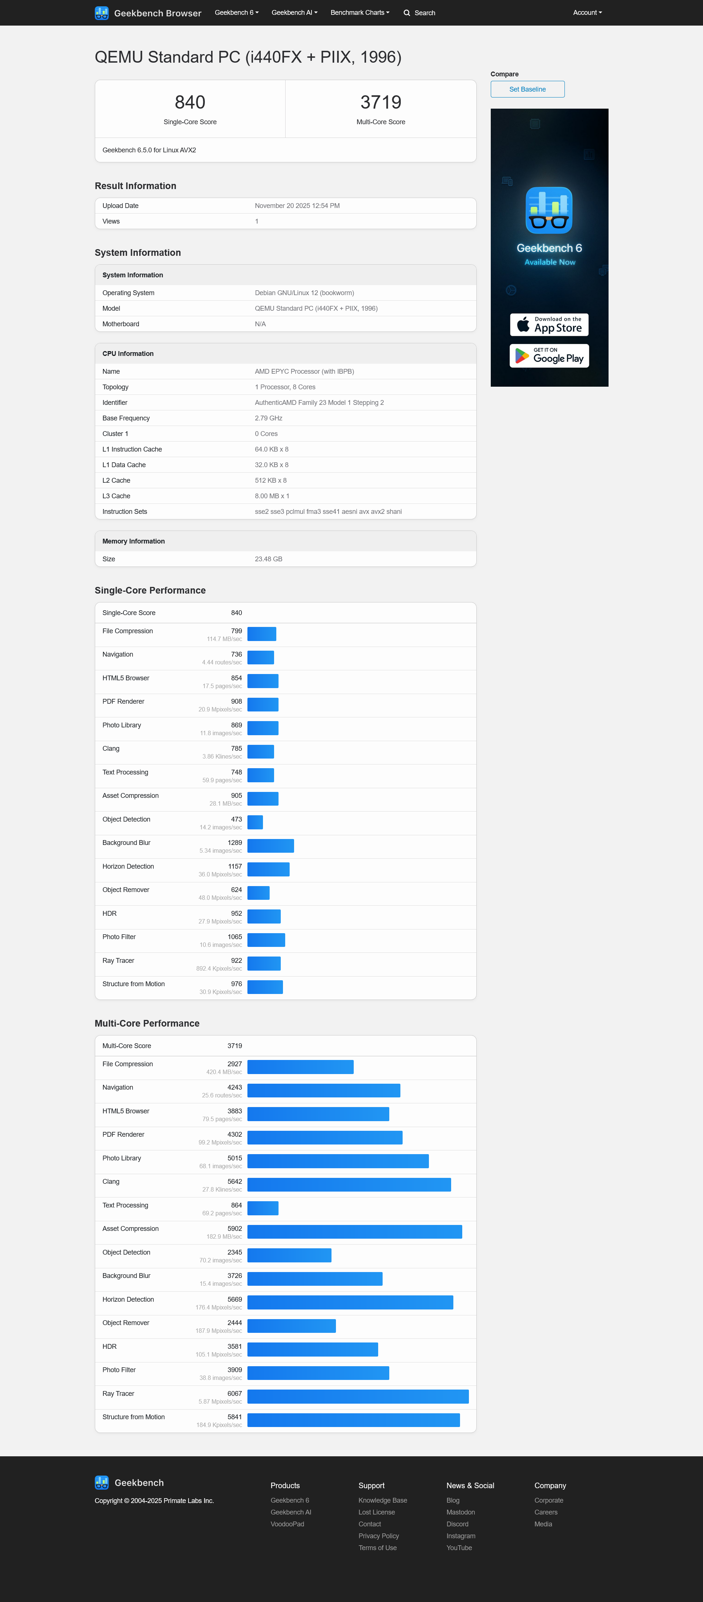
Task: Click the Geekbench 6 app icon in the ad
Action: click(x=549, y=211)
